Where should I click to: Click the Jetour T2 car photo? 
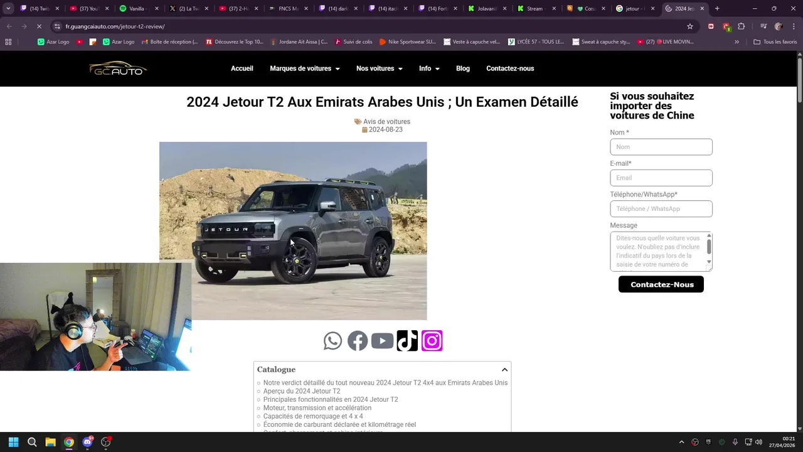pos(293,231)
